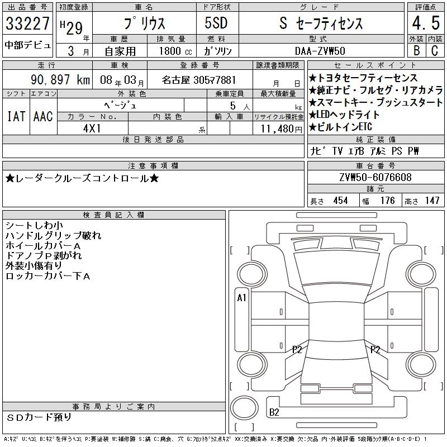
Task: Click the SDカード預り office note
Action: [x=39, y=417]
